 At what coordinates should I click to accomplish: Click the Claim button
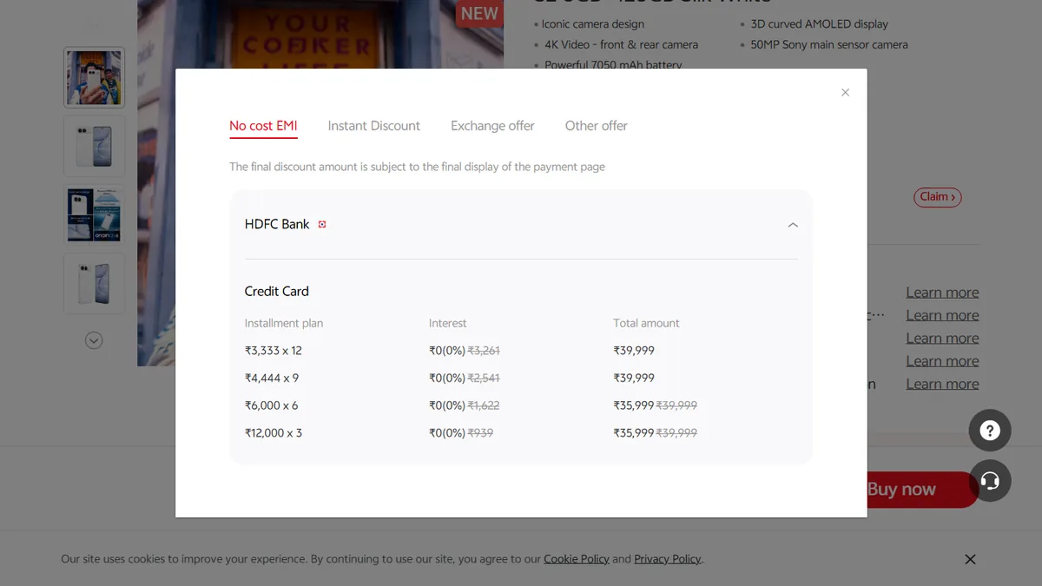pyautogui.click(x=938, y=197)
